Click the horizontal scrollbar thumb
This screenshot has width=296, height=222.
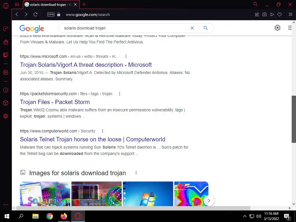click(133, 208)
